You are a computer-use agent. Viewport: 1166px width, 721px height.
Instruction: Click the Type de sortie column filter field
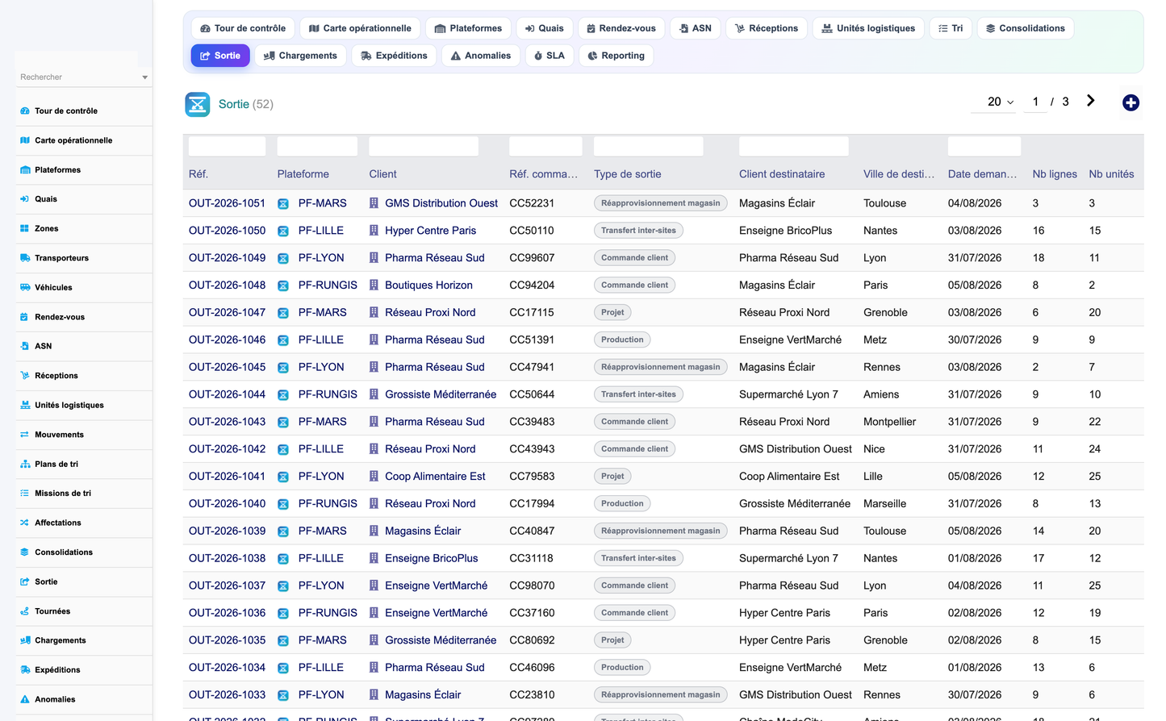[x=648, y=146]
